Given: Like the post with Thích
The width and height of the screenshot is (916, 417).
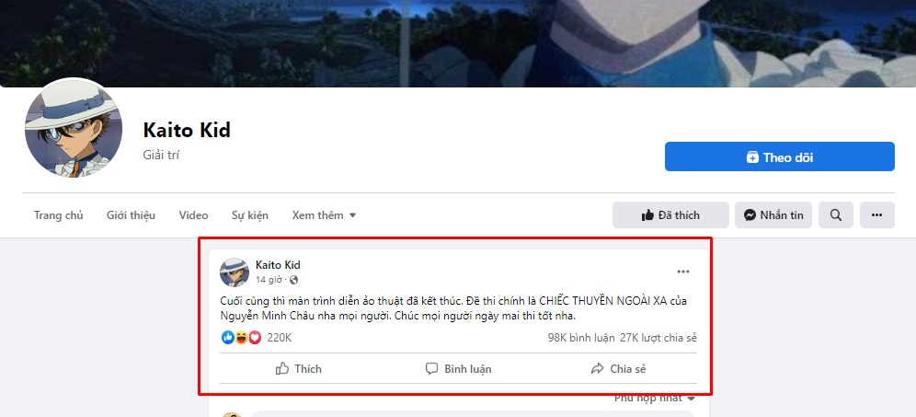Looking at the screenshot, I should 299,368.
